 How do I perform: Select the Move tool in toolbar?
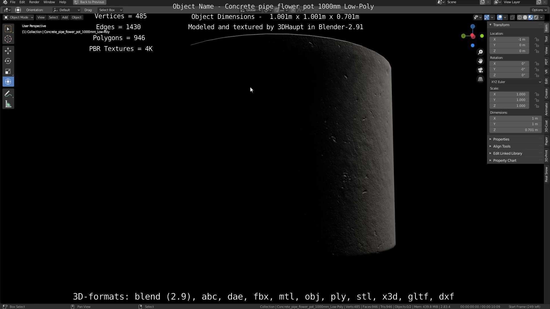(x=8, y=51)
